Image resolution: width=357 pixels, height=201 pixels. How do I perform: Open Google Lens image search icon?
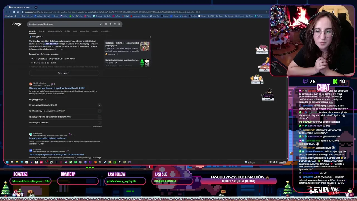(x=115, y=24)
